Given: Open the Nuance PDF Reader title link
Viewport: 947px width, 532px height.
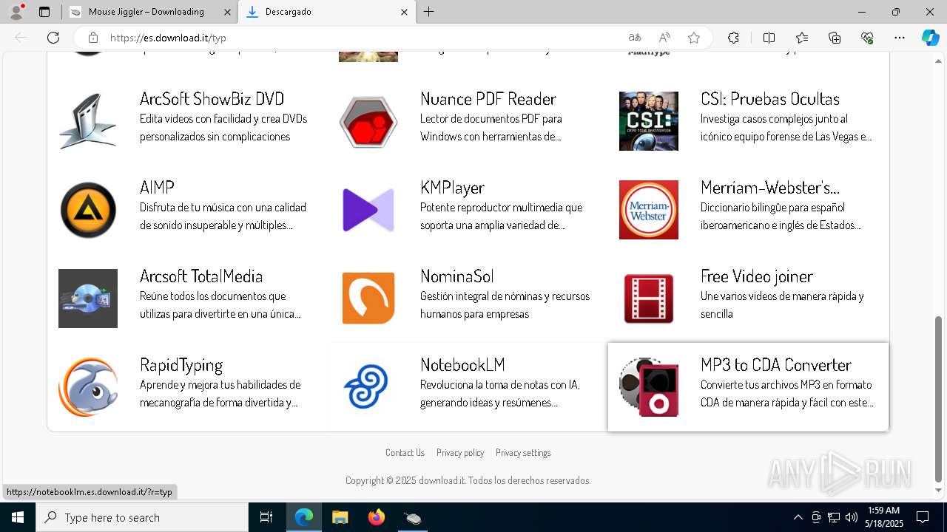Looking at the screenshot, I should [488, 99].
